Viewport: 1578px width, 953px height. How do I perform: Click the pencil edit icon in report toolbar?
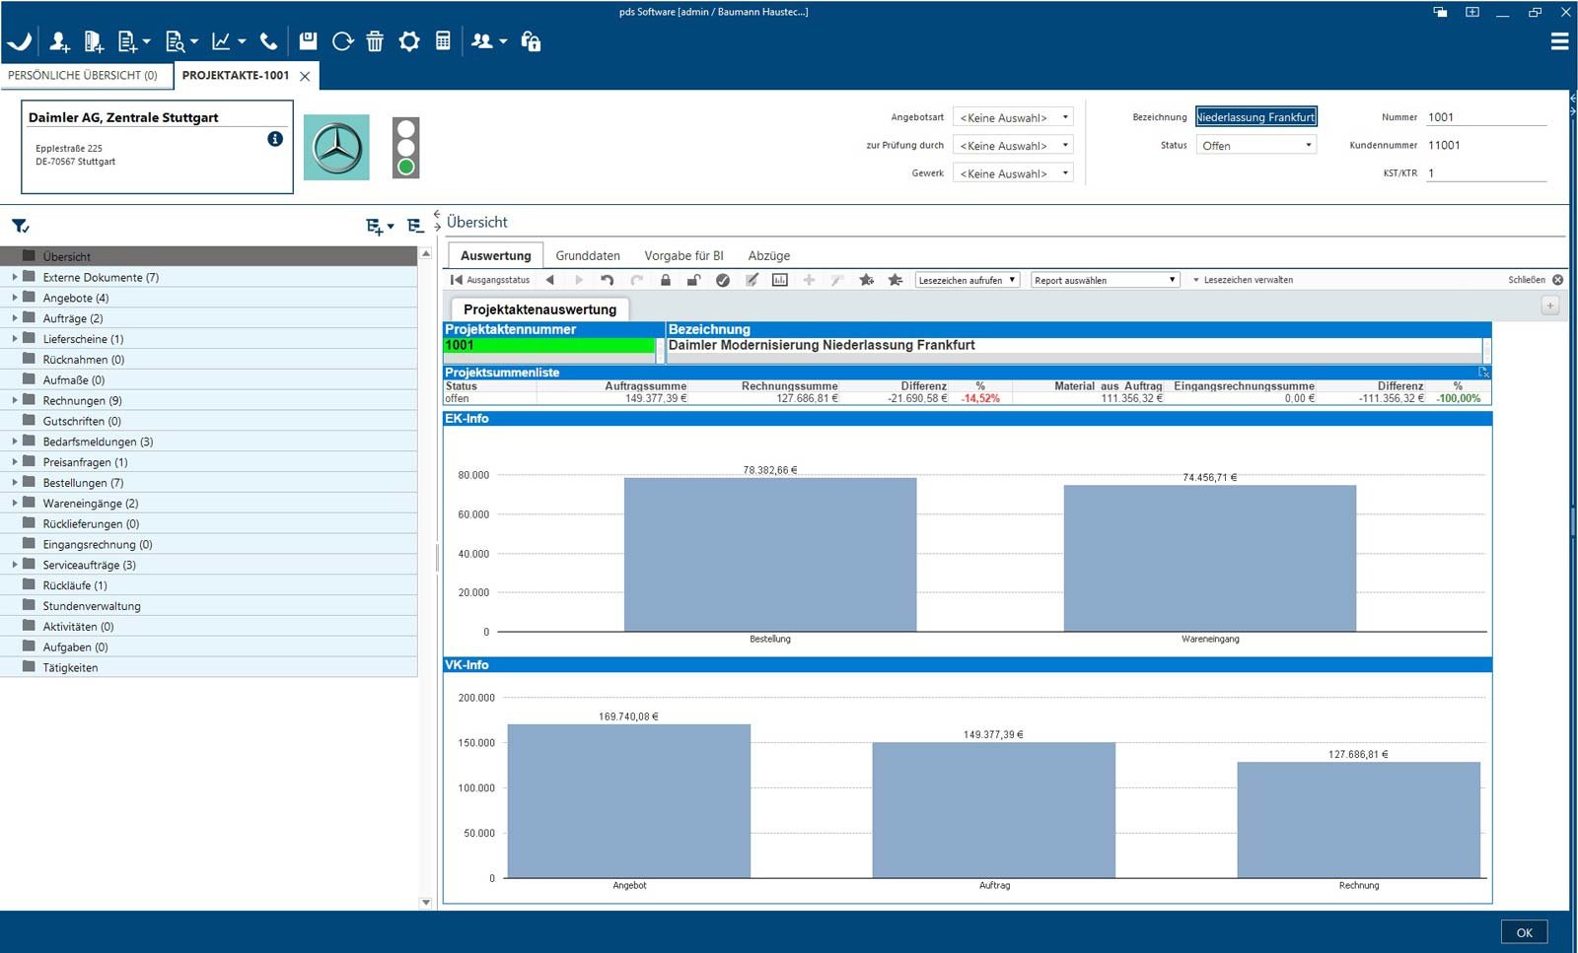[x=752, y=280]
